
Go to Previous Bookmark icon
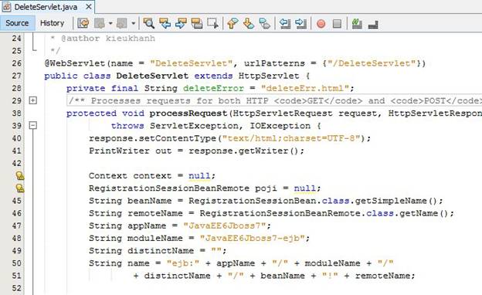click(233, 23)
